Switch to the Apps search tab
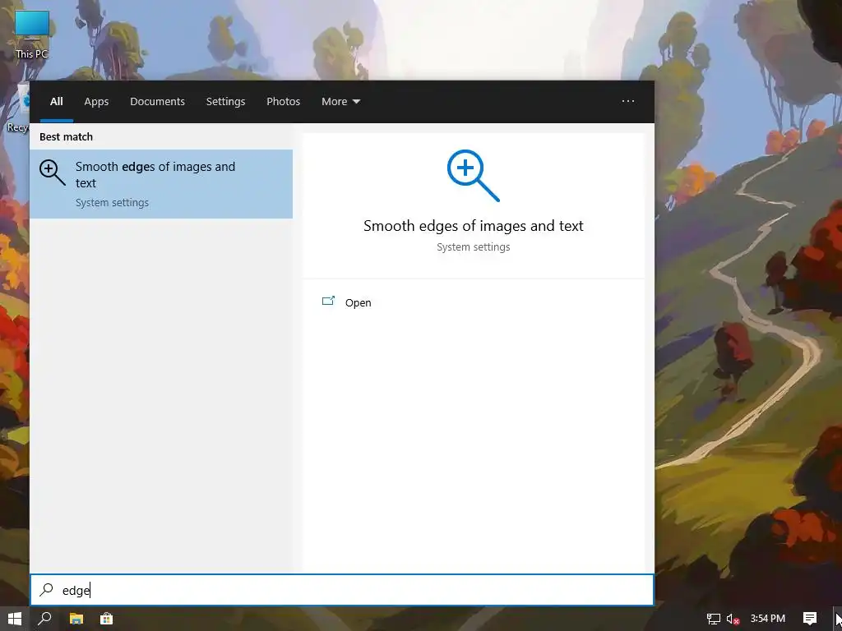 97,101
